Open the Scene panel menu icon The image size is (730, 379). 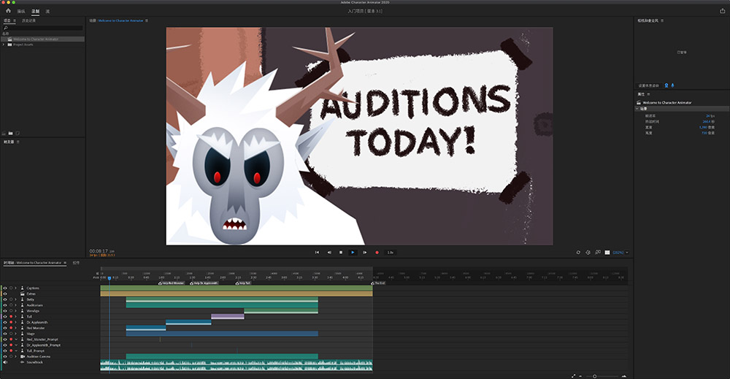coord(147,20)
